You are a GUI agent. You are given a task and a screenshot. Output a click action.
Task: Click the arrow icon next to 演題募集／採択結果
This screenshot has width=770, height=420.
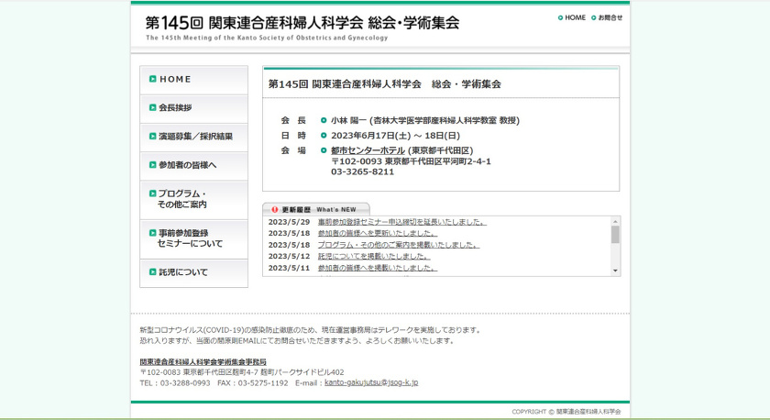tap(153, 136)
